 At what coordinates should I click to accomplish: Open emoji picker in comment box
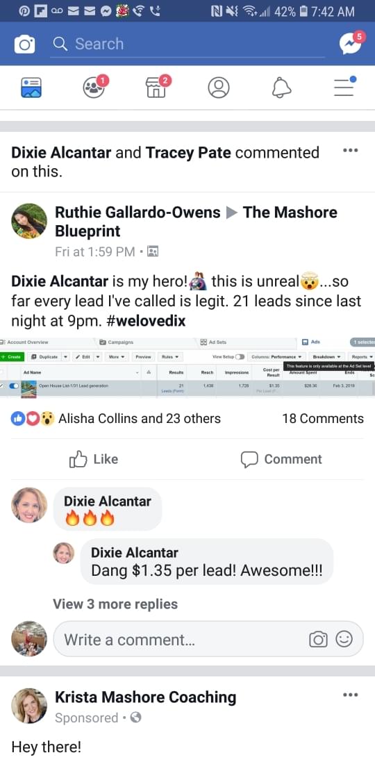coord(344,639)
